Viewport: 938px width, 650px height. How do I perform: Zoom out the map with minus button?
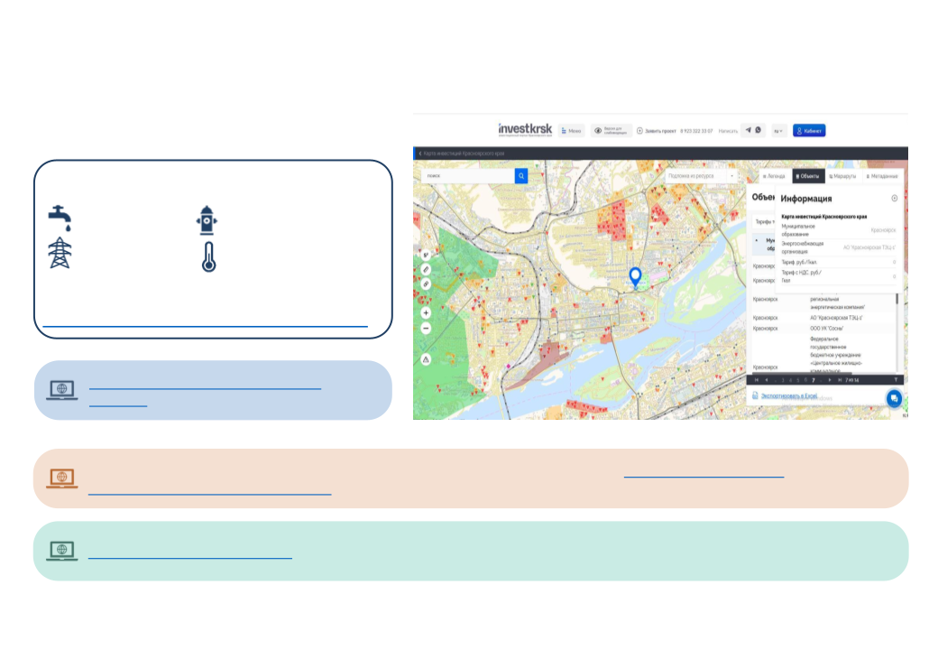pyautogui.click(x=426, y=328)
